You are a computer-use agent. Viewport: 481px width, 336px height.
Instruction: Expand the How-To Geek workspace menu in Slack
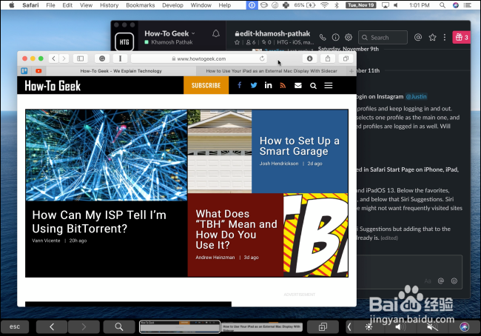click(169, 33)
